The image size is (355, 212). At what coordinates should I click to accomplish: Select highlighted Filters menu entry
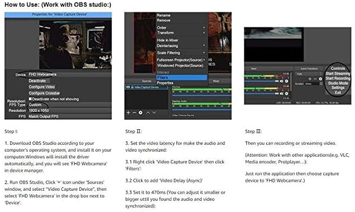coord(182,77)
